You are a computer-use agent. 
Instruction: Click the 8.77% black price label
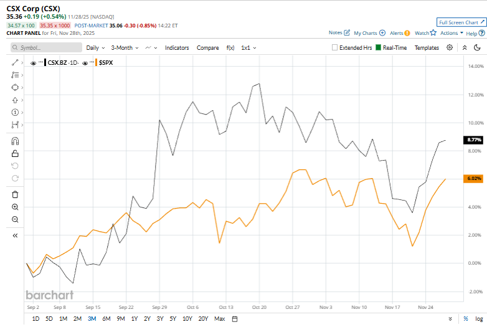(x=473, y=140)
